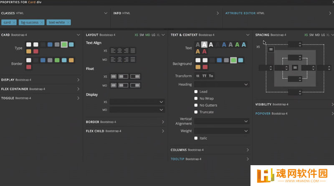The image size is (334, 186).
Task: Expand the Attribute Editor HTML section
Action: pyautogui.click(x=330, y=13)
